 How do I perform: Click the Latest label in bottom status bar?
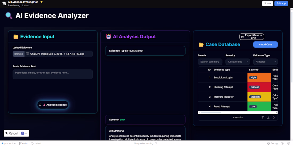tap(38, 143)
